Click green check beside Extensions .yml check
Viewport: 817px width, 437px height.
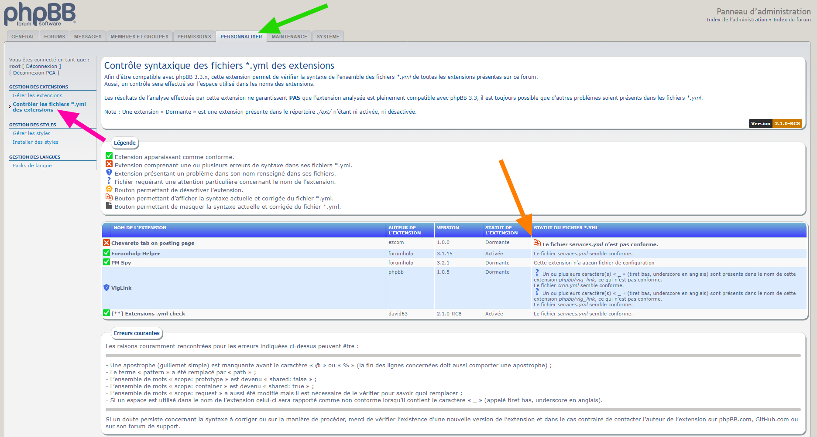click(x=106, y=313)
